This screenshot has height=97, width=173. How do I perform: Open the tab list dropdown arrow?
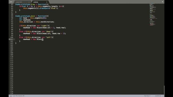pos(162,2)
